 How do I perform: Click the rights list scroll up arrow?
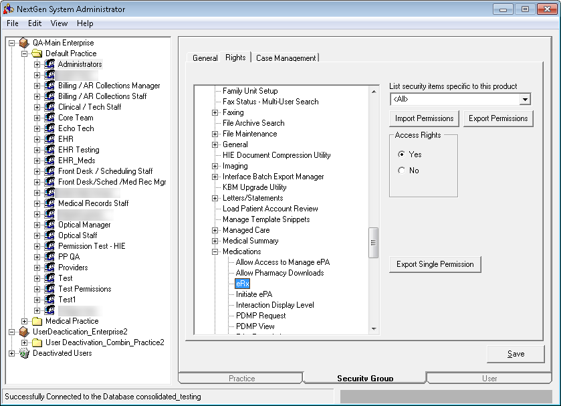click(374, 92)
